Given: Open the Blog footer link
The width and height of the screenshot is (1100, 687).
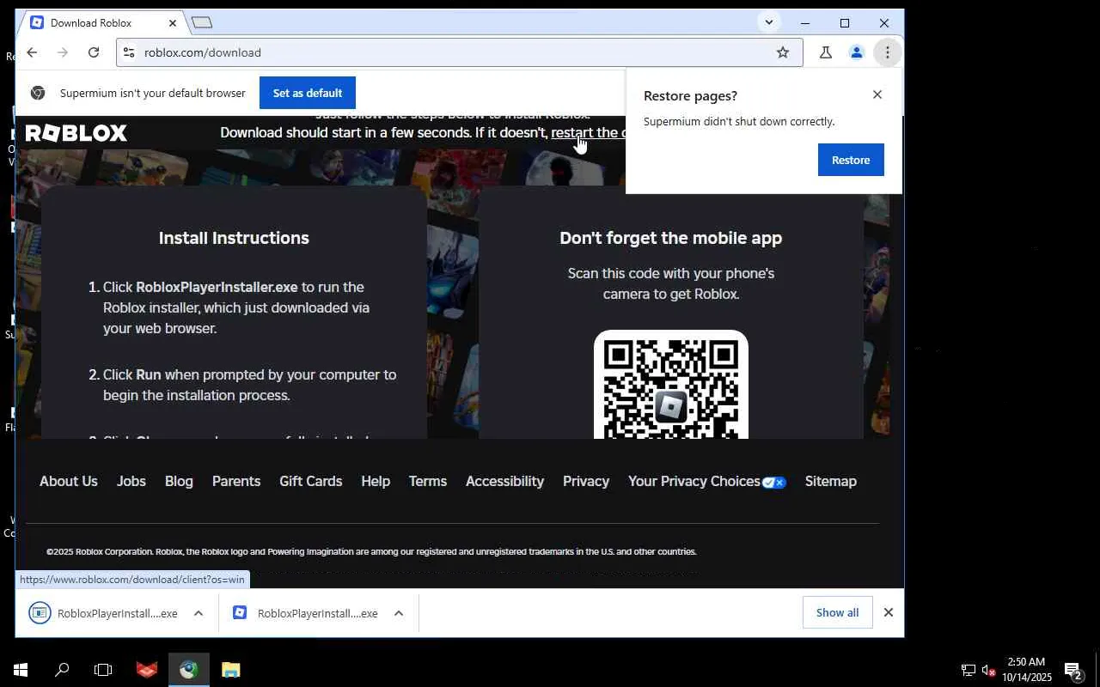Looking at the screenshot, I should pyautogui.click(x=179, y=481).
